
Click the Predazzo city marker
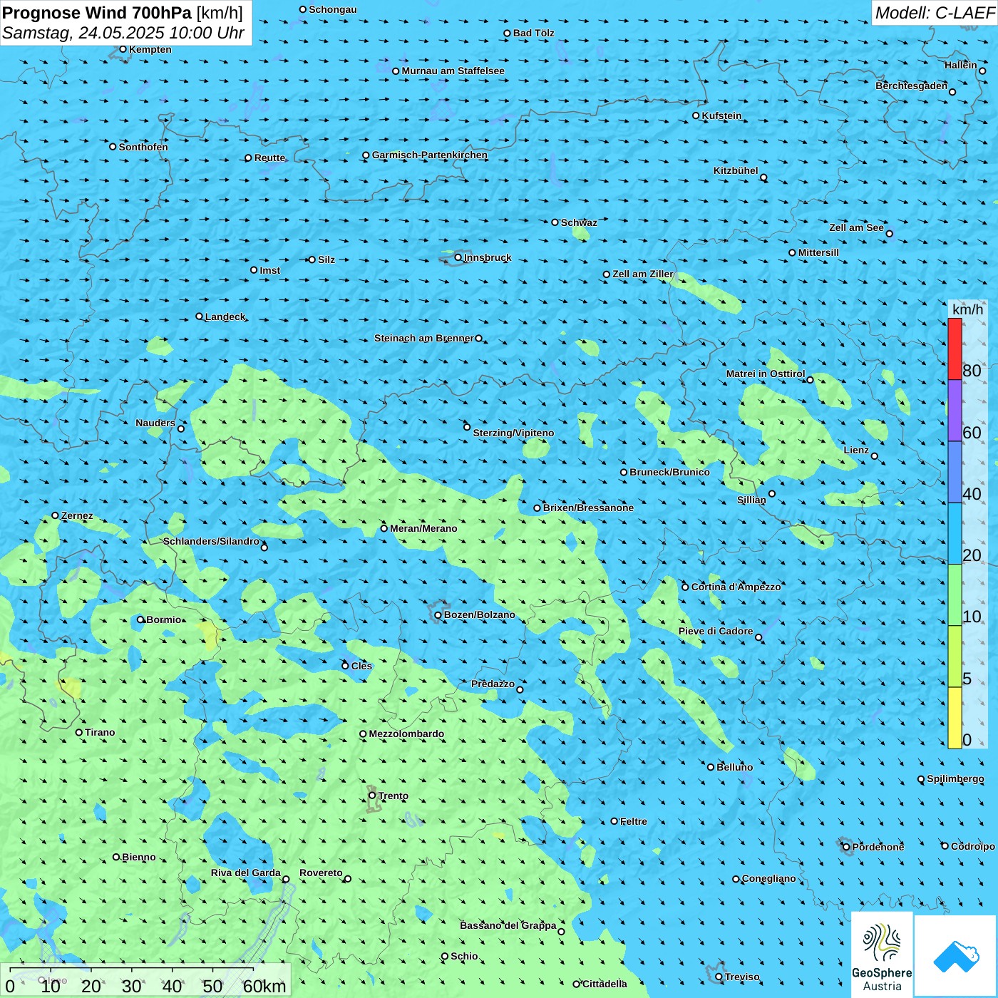click(520, 689)
